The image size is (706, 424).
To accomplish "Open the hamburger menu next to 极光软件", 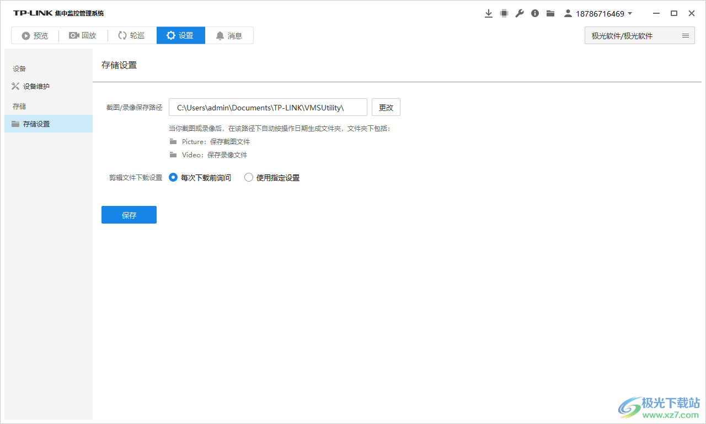I will pyautogui.click(x=685, y=35).
